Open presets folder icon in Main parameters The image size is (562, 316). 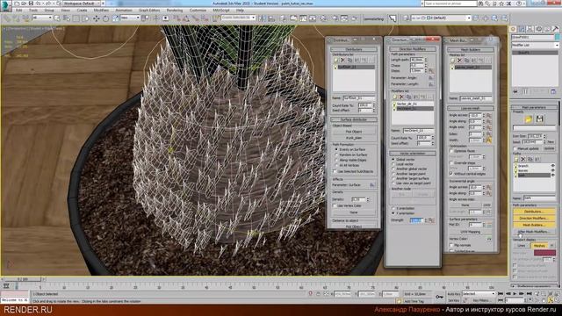[x=529, y=119]
